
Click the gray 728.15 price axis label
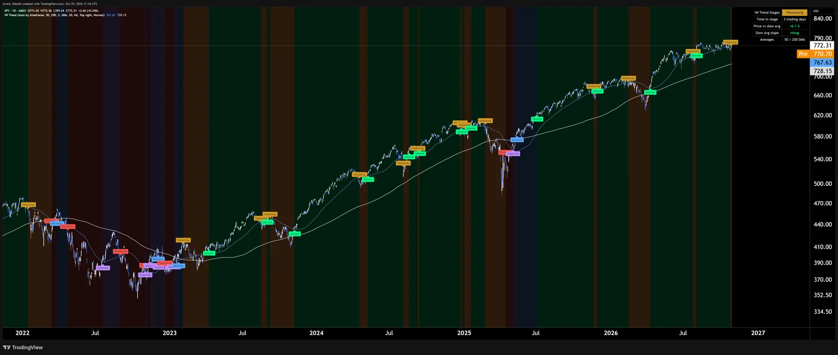822,71
